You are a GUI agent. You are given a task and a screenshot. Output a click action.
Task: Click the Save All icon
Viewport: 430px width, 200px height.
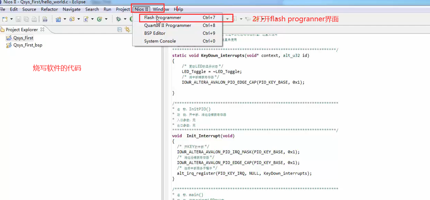tap(26, 19)
